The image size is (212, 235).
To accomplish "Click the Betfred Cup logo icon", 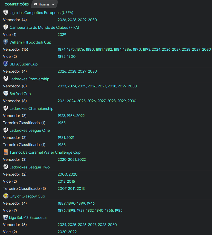I will click(x=6, y=93).
